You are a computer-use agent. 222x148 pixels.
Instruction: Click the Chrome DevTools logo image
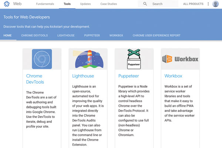42,59
